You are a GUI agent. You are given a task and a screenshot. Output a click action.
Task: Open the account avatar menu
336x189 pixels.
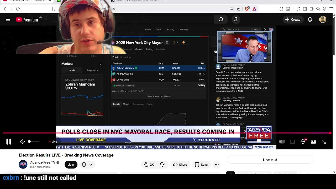click(x=323, y=19)
